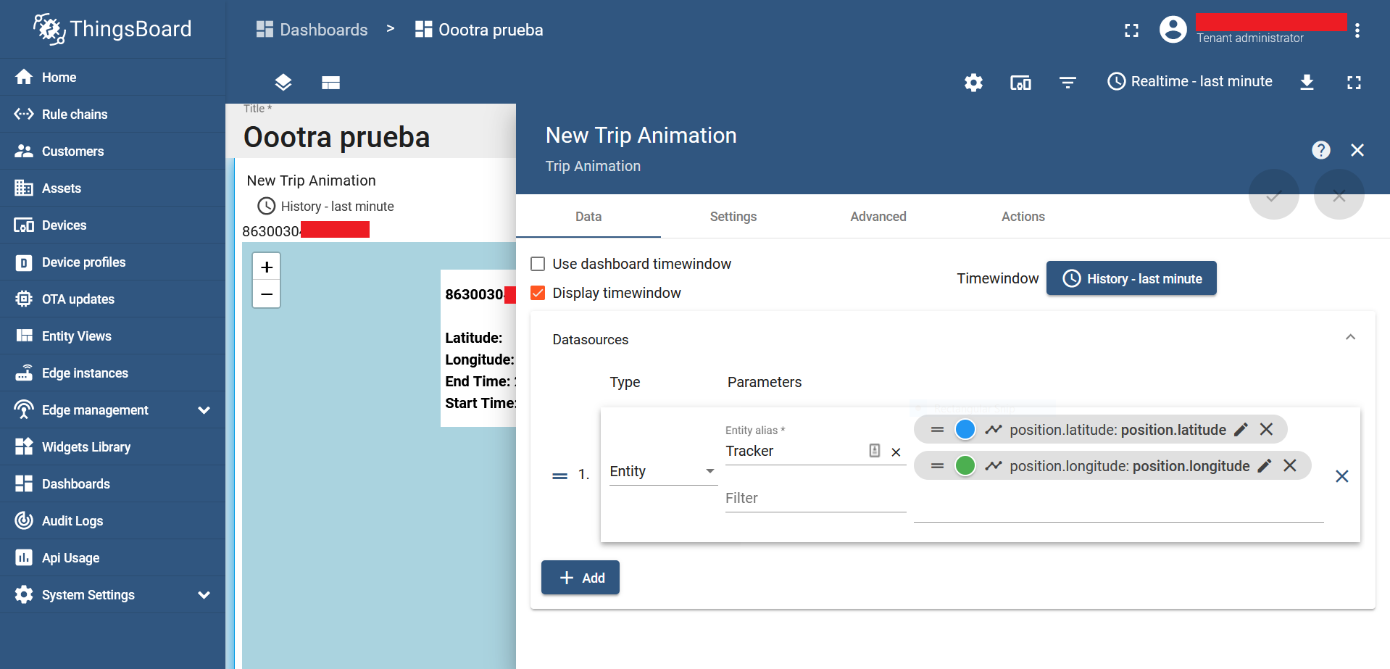
Task: Collapse the Datasources section
Action: pos(1350,338)
